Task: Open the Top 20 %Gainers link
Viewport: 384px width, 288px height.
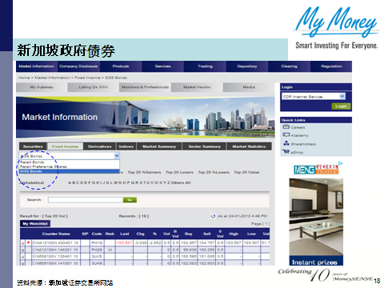Action: pos(144,172)
